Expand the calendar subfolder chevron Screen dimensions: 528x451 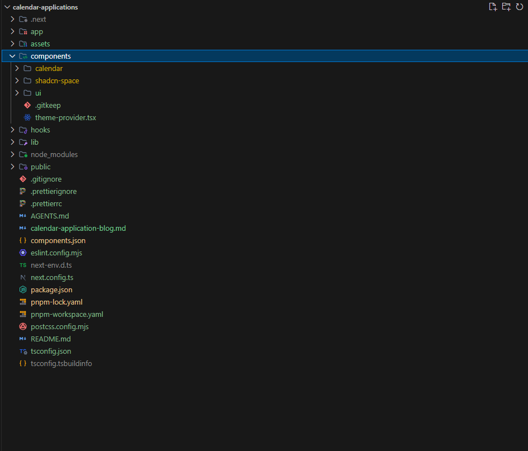[17, 68]
